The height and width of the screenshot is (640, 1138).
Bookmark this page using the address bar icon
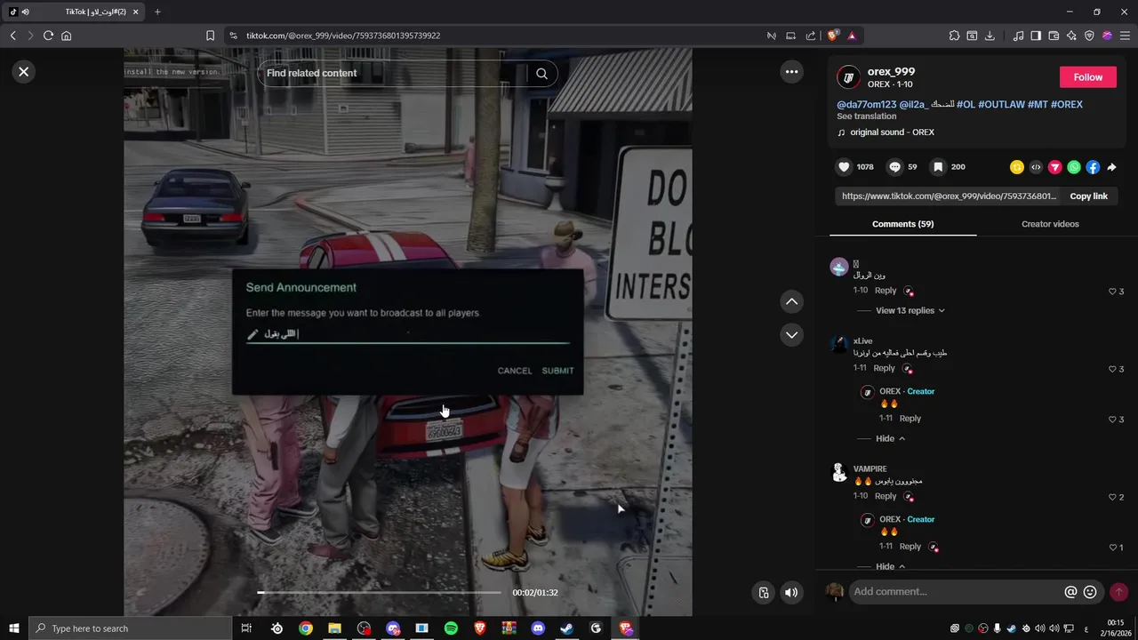pos(210,36)
